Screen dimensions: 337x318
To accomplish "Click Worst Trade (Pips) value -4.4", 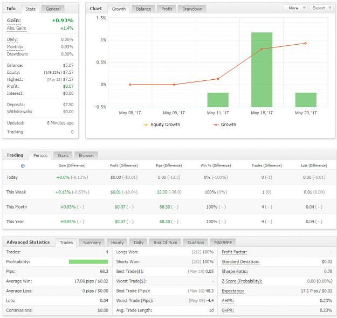I will [209, 301].
